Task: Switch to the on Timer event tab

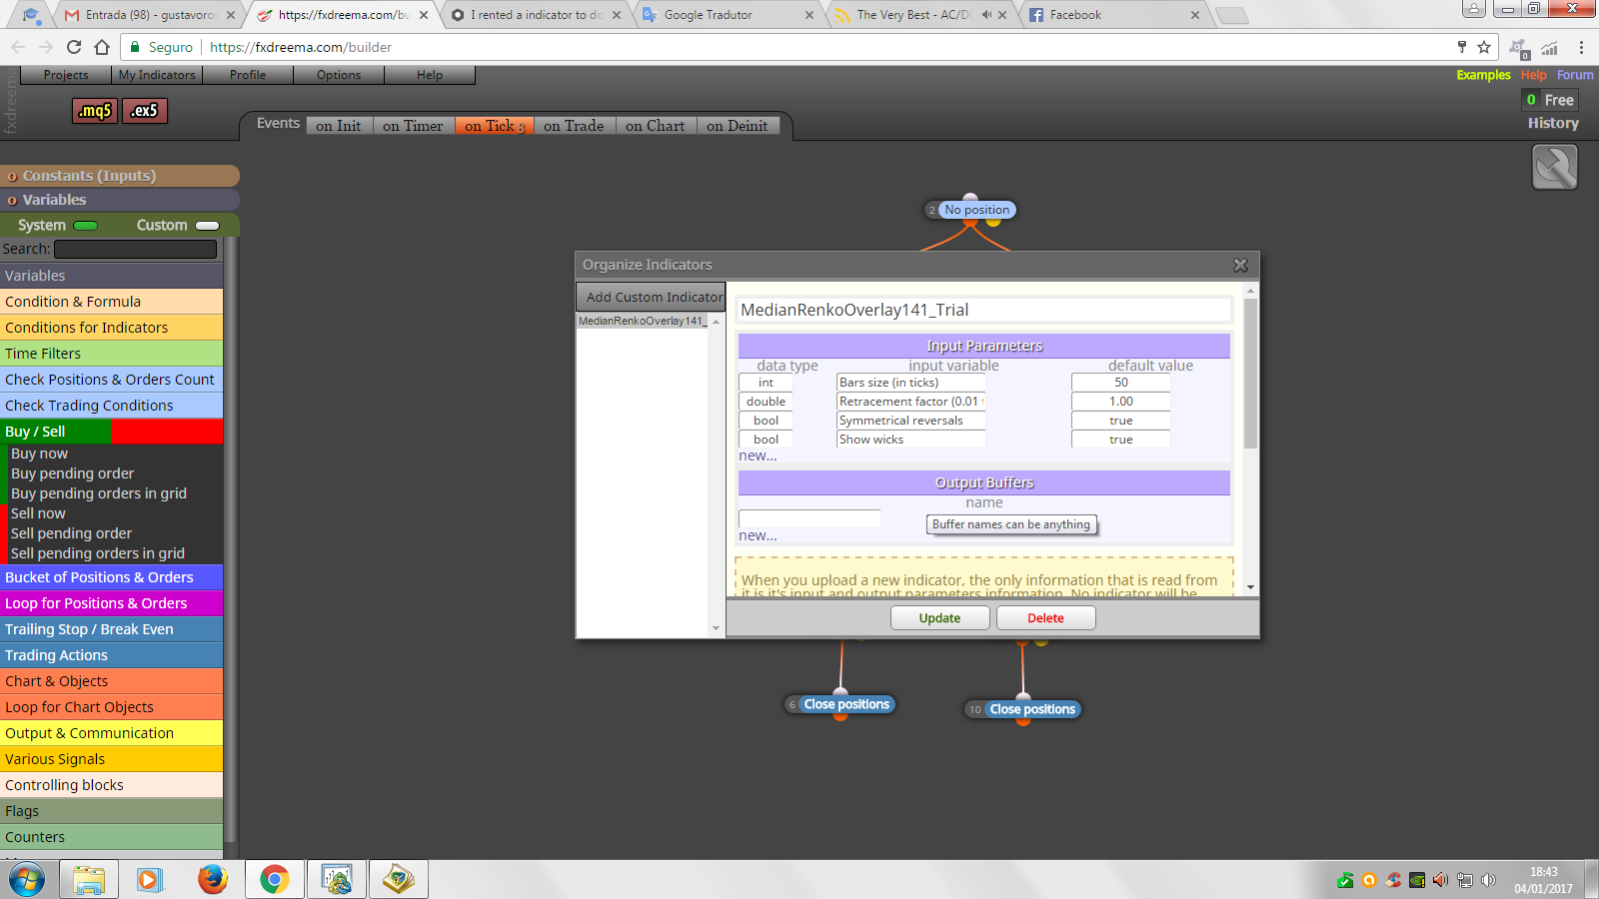Action: (413, 126)
